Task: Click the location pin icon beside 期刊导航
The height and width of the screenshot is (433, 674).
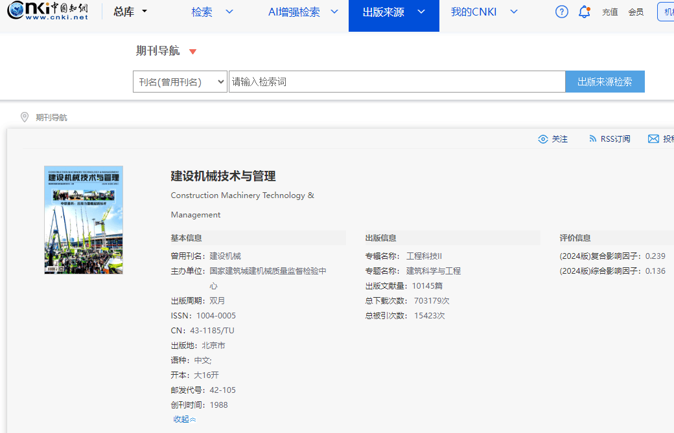Action: (25, 117)
